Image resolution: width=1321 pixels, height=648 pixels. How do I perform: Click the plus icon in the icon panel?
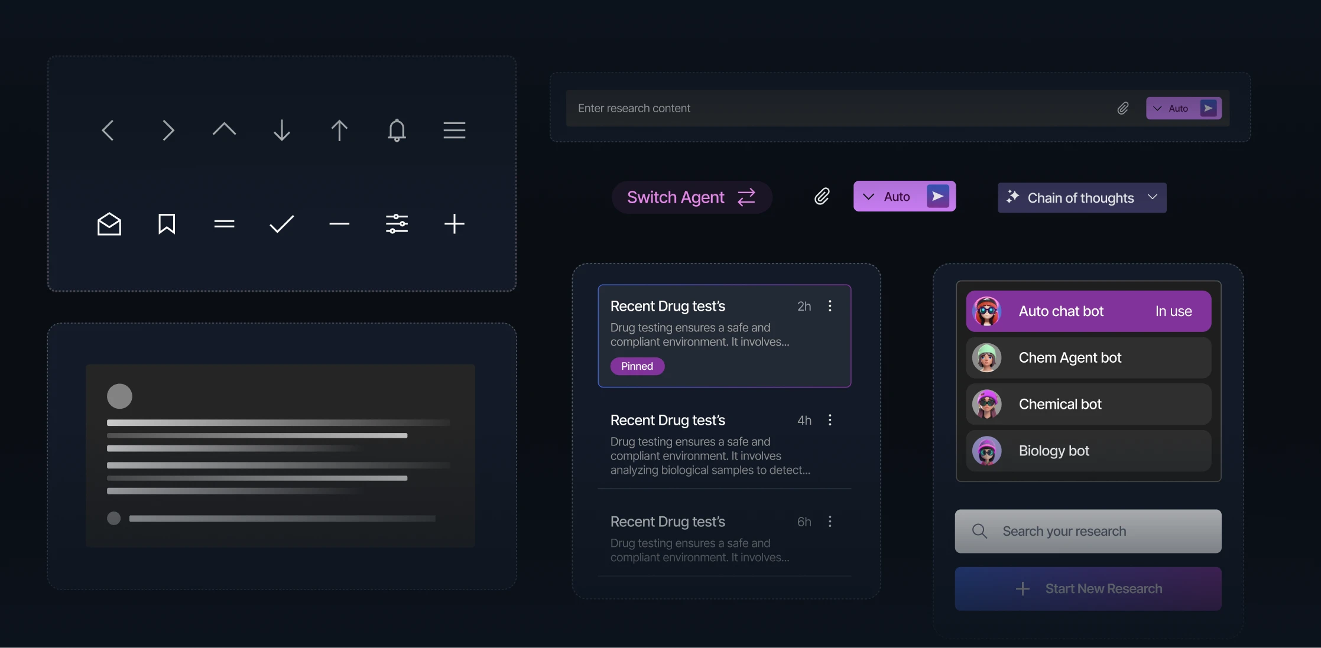[455, 224]
